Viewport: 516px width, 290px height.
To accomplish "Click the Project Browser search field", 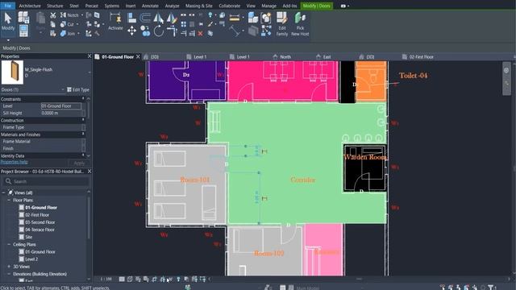I will coord(46,181).
